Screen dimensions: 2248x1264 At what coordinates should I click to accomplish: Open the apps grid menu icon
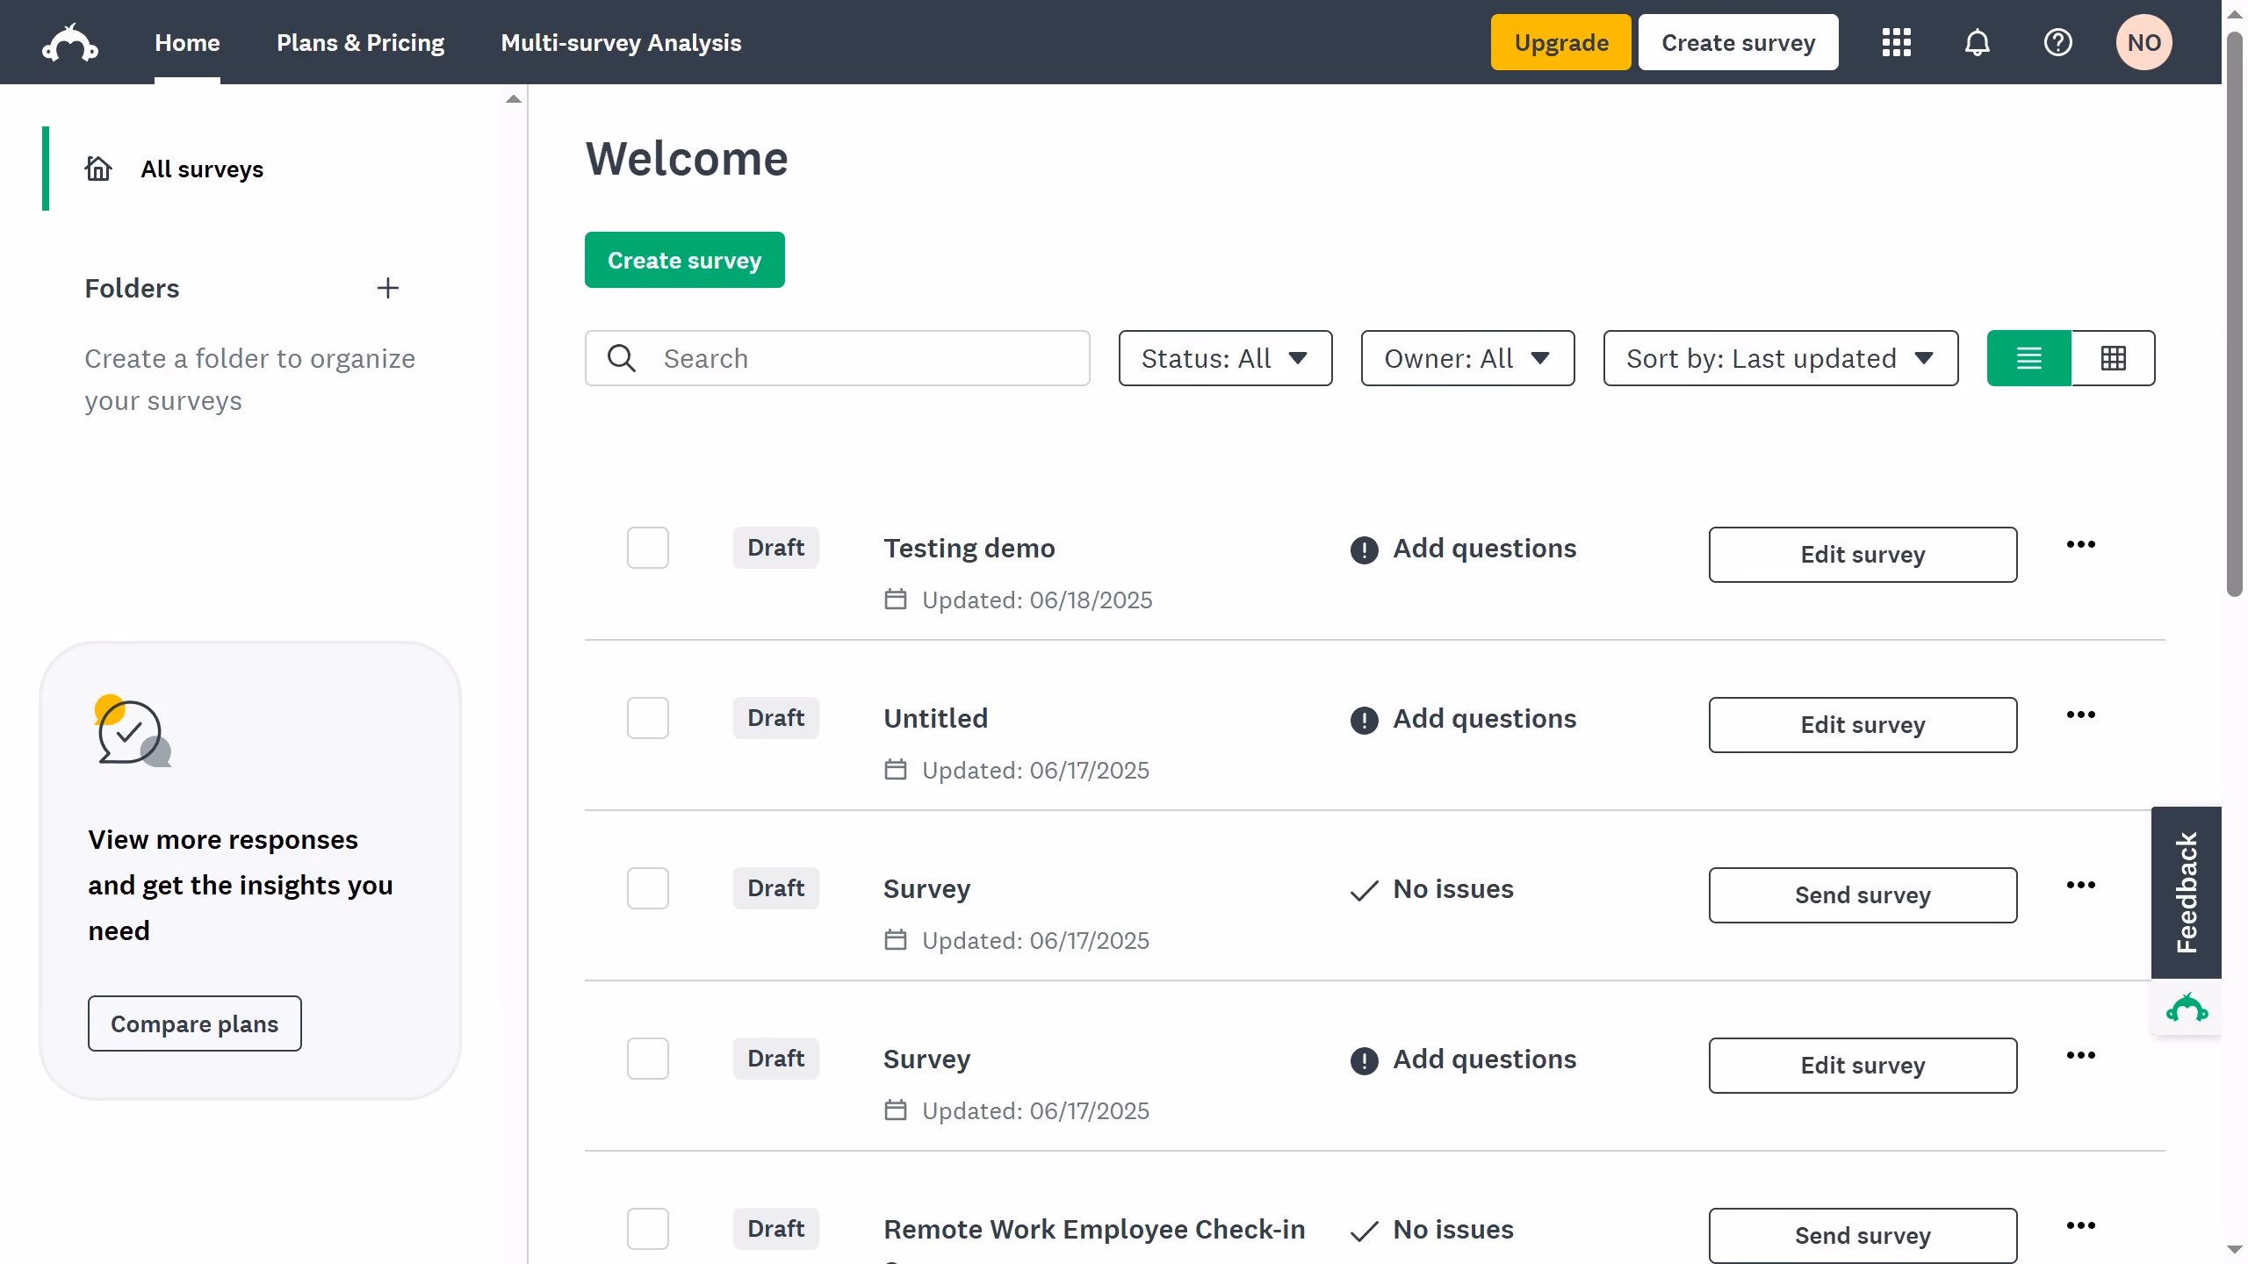[1897, 42]
